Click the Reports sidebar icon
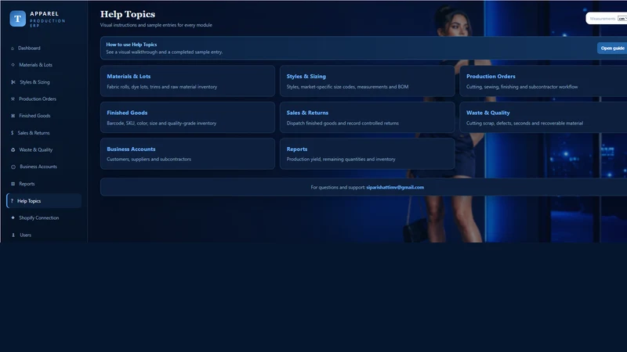Image resolution: width=627 pixels, height=352 pixels. (13, 184)
